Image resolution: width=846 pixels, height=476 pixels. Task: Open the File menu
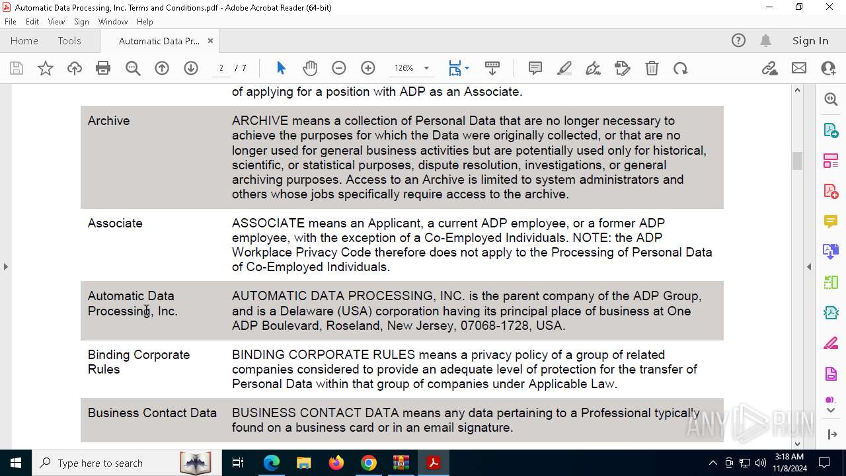11,22
